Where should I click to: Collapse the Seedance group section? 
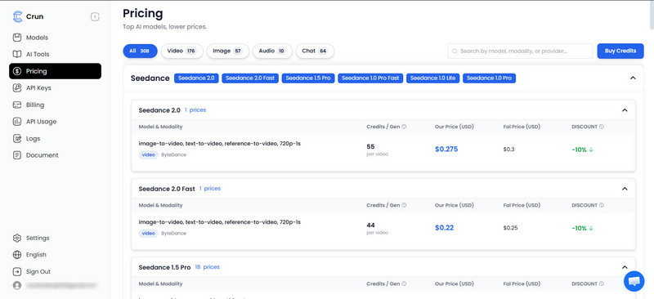coord(633,78)
